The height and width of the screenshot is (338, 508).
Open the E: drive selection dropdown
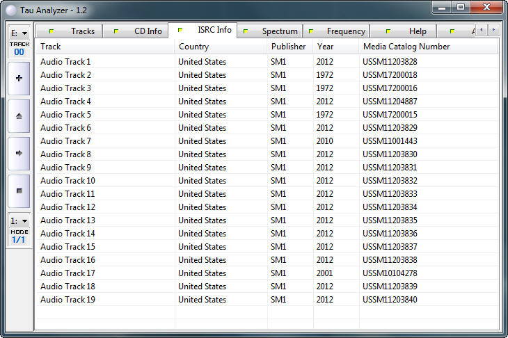[x=19, y=33]
